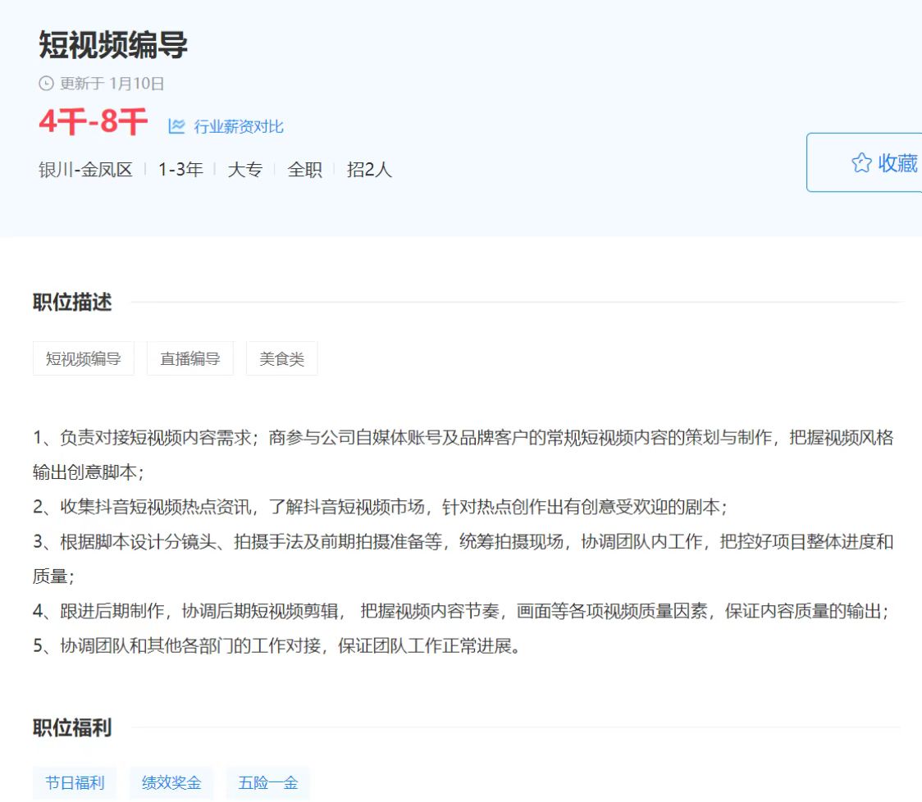Click the 大专 education requirement
The width and height of the screenshot is (922, 802).
244,170
